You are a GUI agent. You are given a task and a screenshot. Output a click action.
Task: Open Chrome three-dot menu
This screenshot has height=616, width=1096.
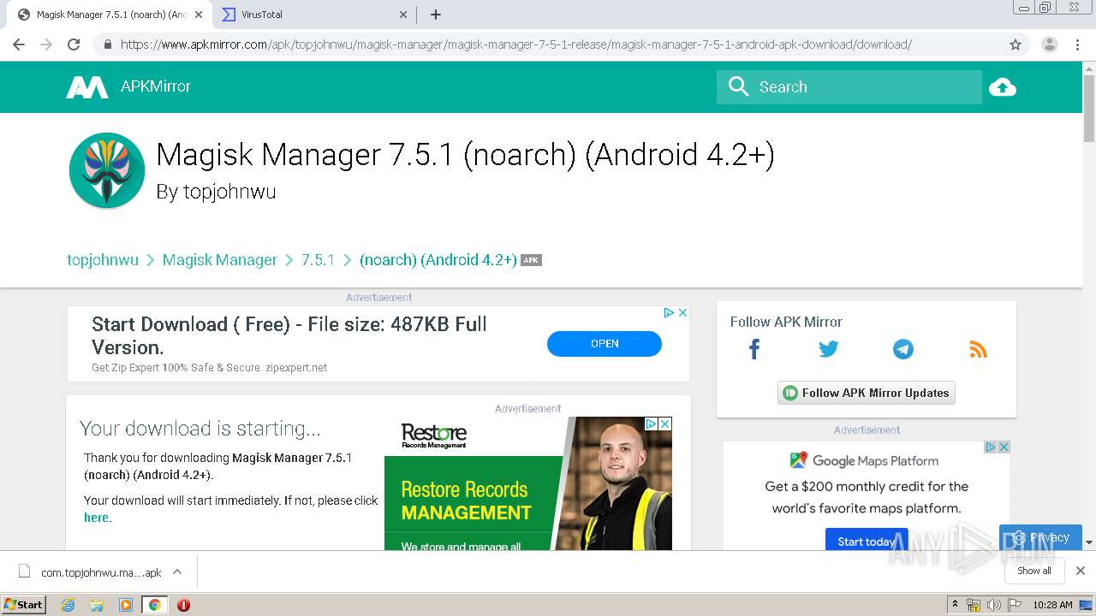[1077, 44]
